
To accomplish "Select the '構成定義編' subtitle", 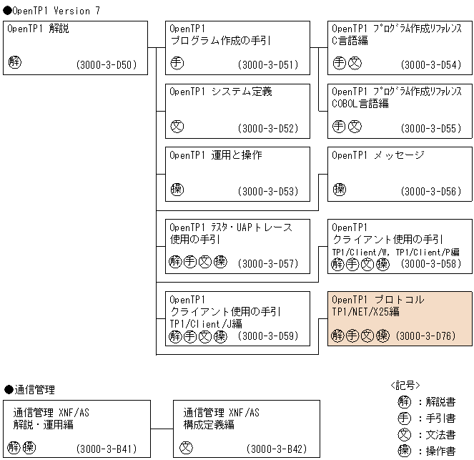I will (x=209, y=425).
